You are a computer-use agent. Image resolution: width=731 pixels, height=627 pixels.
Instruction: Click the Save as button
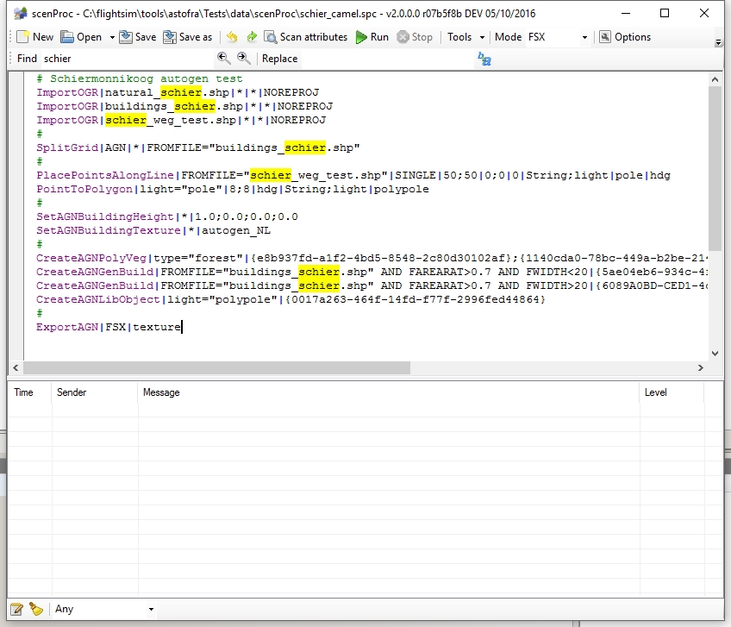(x=187, y=37)
